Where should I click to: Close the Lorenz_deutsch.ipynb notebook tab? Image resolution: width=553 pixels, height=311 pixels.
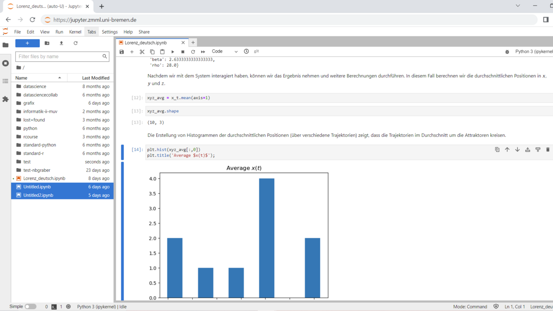pyautogui.click(x=183, y=42)
